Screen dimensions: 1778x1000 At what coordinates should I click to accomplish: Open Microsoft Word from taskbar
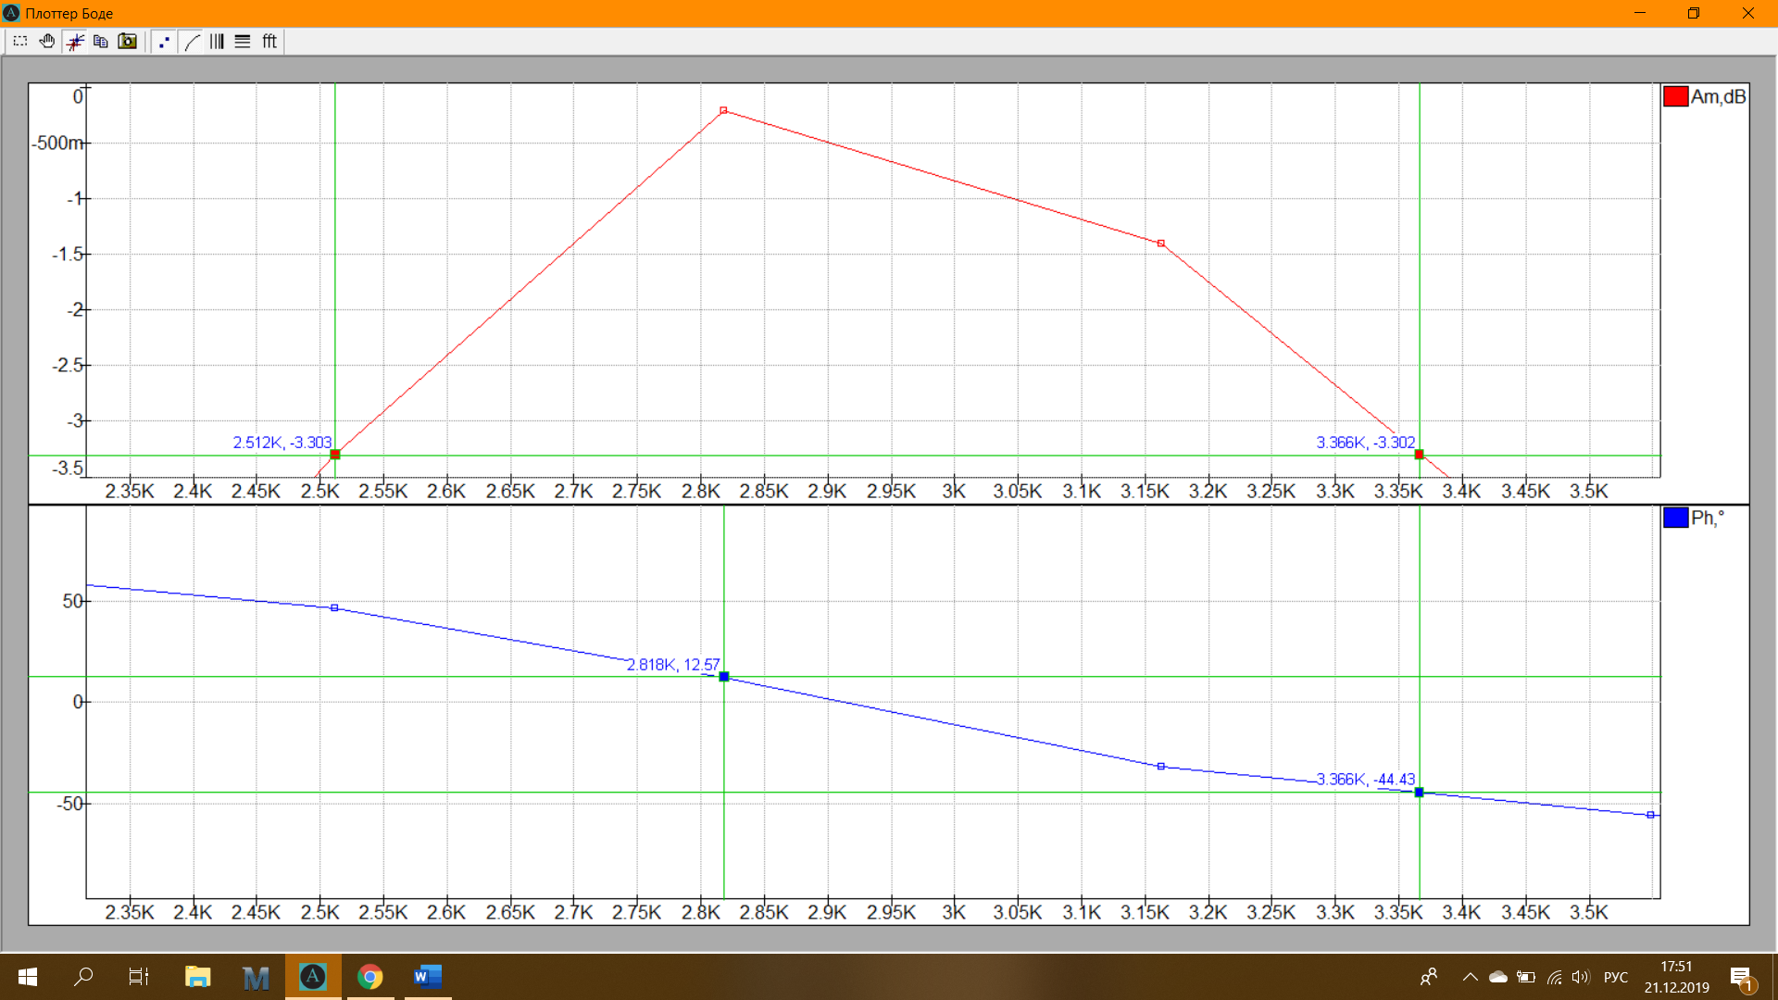point(428,977)
